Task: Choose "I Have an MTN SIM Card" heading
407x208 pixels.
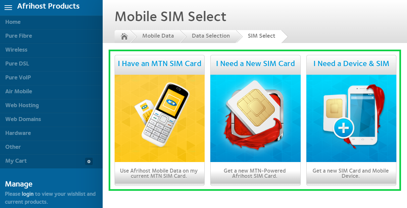Action: click(160, 63)
